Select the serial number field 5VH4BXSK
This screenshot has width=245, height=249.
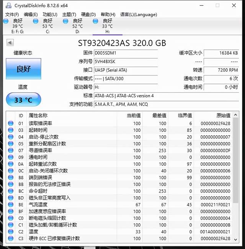click(x=126, y=62)
